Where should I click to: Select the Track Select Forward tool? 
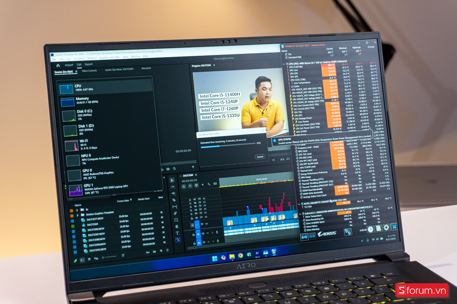(173, 187)
